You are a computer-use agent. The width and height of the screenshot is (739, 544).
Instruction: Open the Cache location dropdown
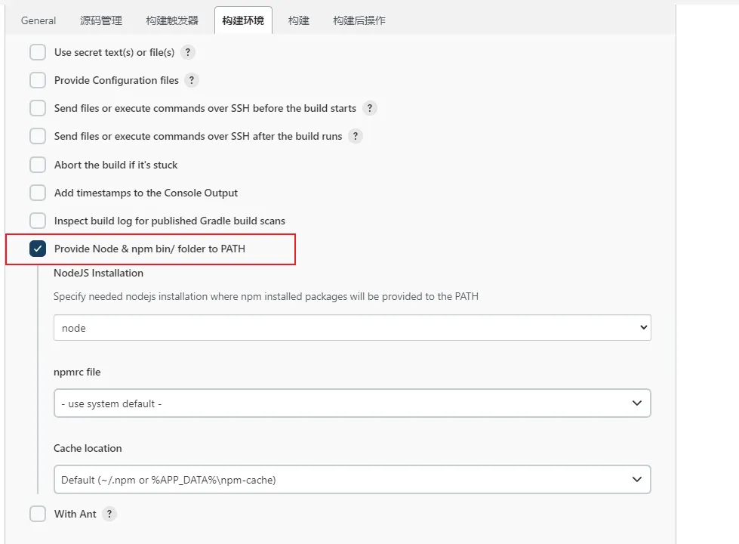(352, 479)
